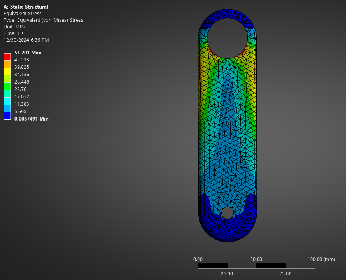Click the 50.00 mark on the scale ruler
The width and height of the screenshot is (346, 280).
256,259
